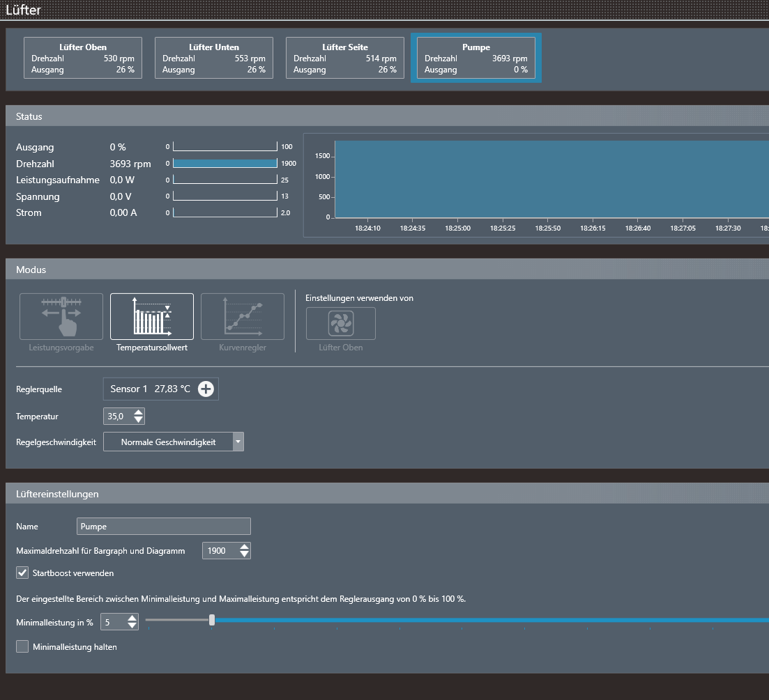Select the Leistungsvorgabe mode icon
769x700 pixels.
[x=61, y=316]
